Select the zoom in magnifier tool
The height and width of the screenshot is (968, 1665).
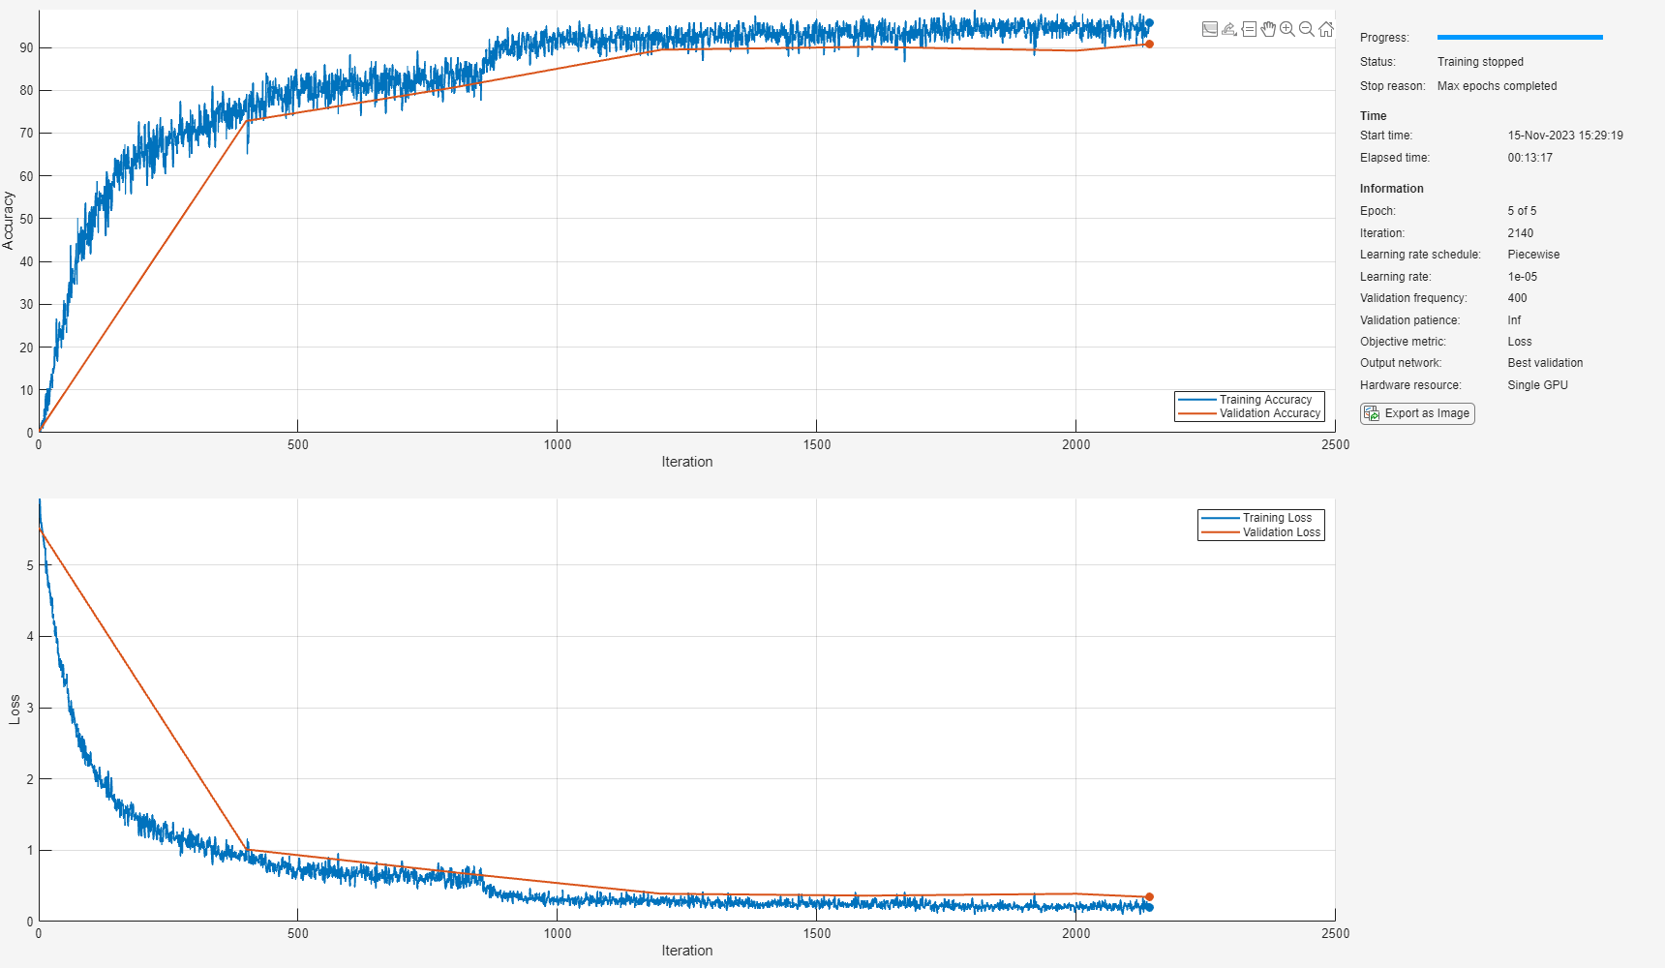(x=1287, y=29)
